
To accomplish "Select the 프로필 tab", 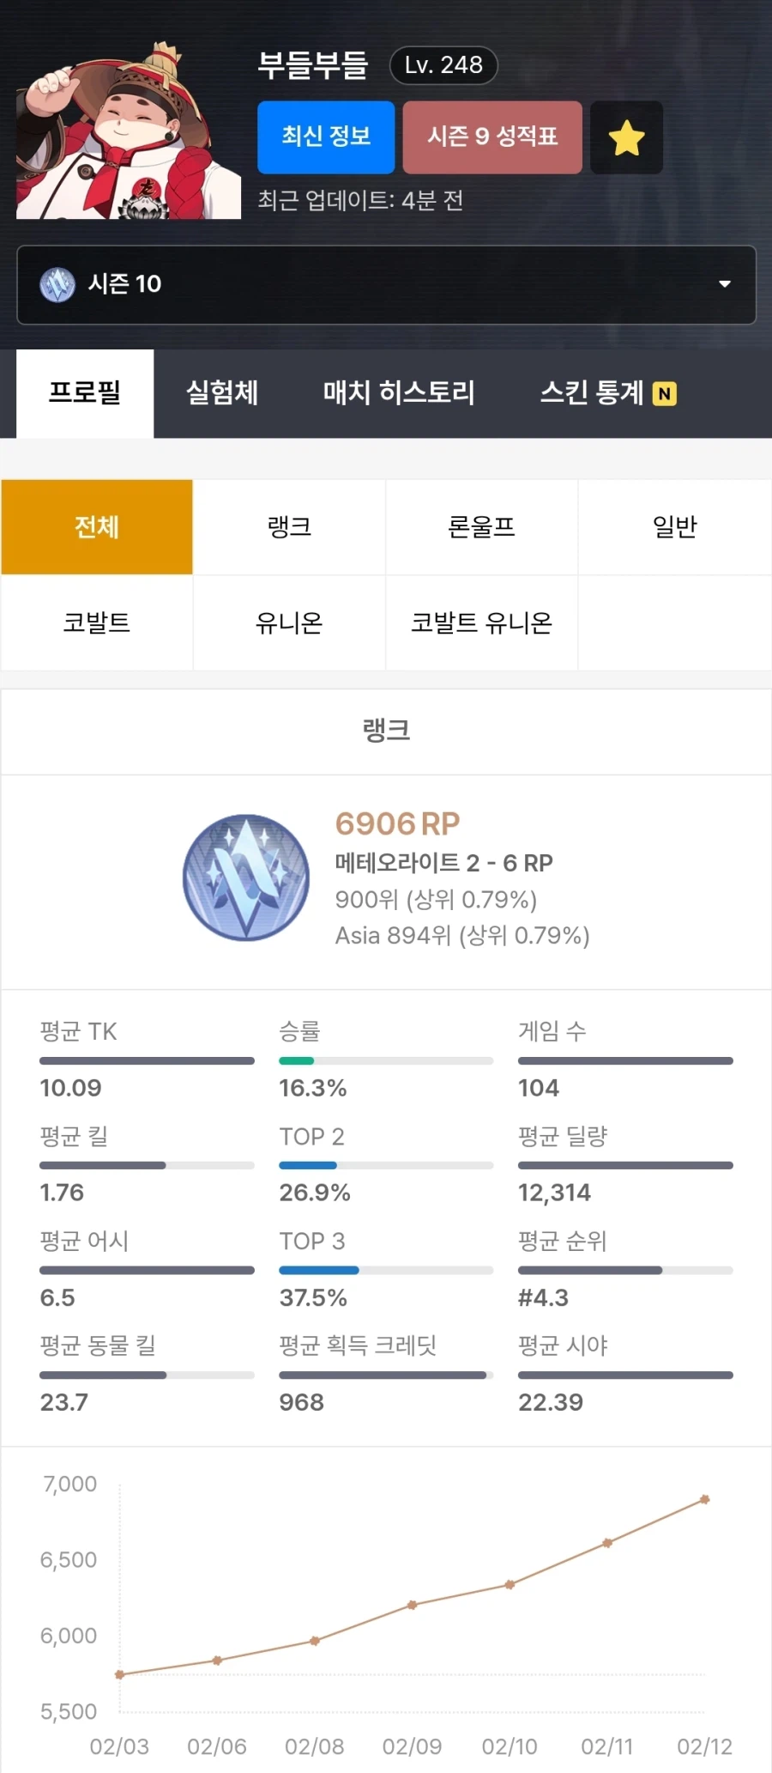I will click(85, 393).
